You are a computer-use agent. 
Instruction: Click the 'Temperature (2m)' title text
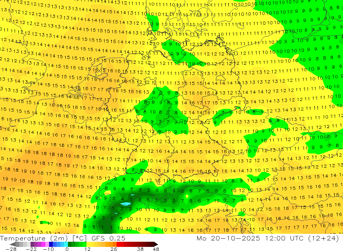coord(34,238)
